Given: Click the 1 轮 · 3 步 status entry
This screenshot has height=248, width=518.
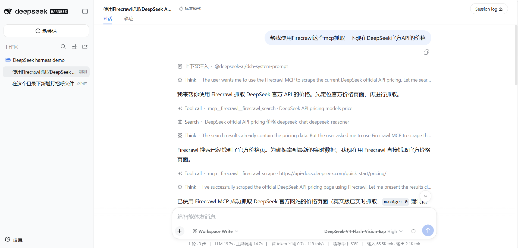Looking at the screenshot, I should pos(197,244).
